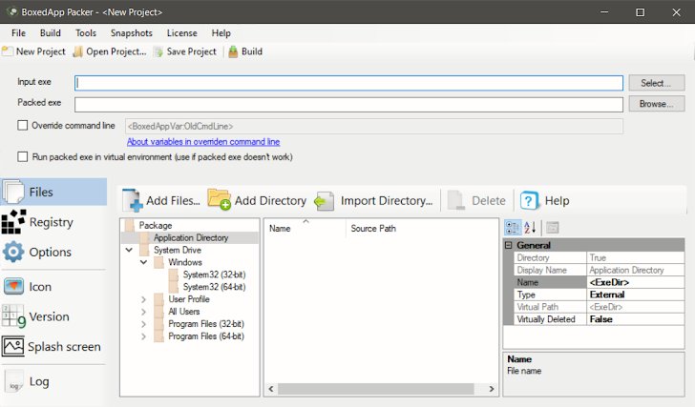Viewport: 695px width, 407px height.
Task: Click the Virtually Deleted value False
Action: (x=635, y=319)
